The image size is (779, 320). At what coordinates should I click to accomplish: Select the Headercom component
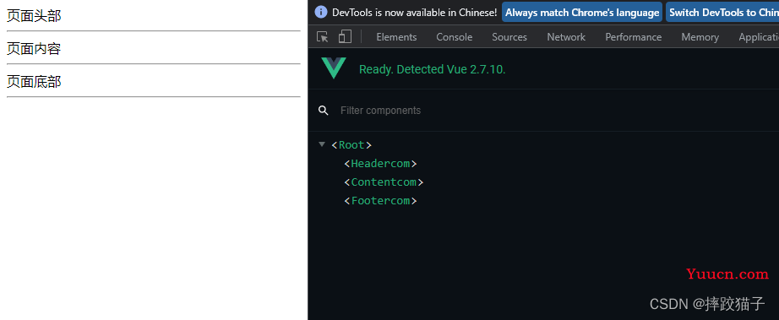(x=380, y=163)
